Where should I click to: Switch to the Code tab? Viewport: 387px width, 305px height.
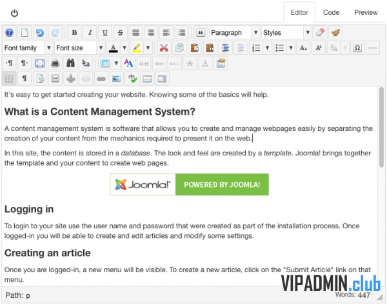(332, 12)
